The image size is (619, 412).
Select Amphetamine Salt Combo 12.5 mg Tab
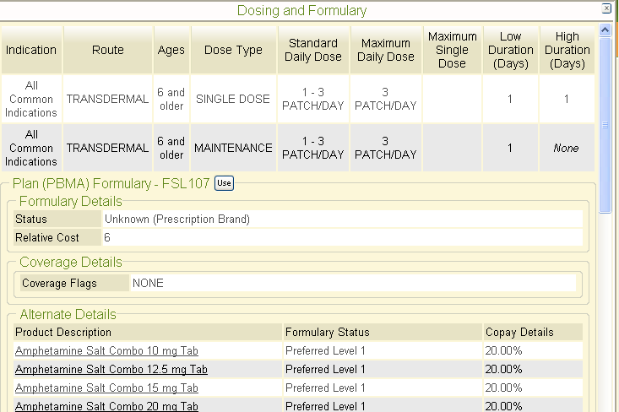pos(111,369)
